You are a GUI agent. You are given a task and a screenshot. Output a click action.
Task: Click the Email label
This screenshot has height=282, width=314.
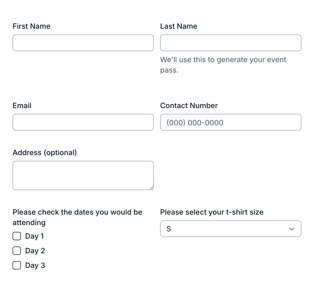coord(22,105)
